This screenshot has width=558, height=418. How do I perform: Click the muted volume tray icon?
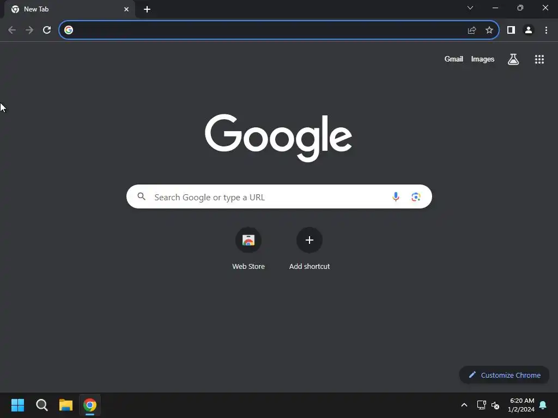coord(495,405)
